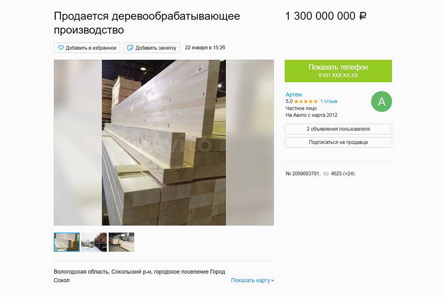The height and width of the screenshot is (297, 445).
Task: Select the second thumbnail with snowy log yard
Action: click(x=94, y=242)
